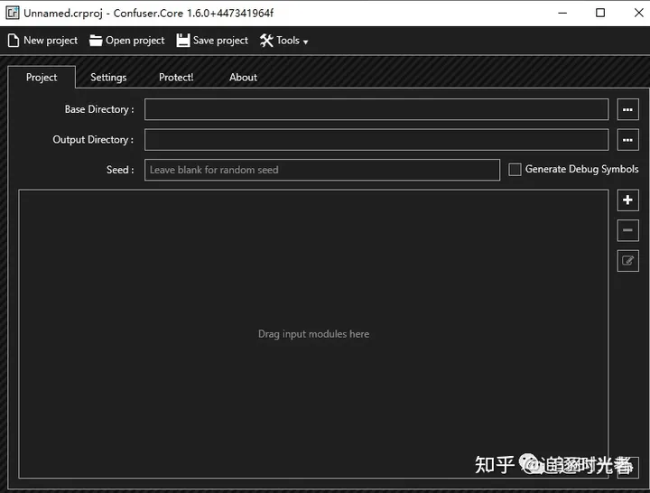Click the edit module pencil button

point(627,261)
